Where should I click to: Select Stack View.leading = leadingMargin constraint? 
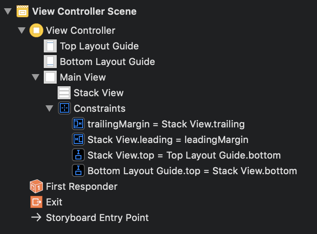pos(160,140)
